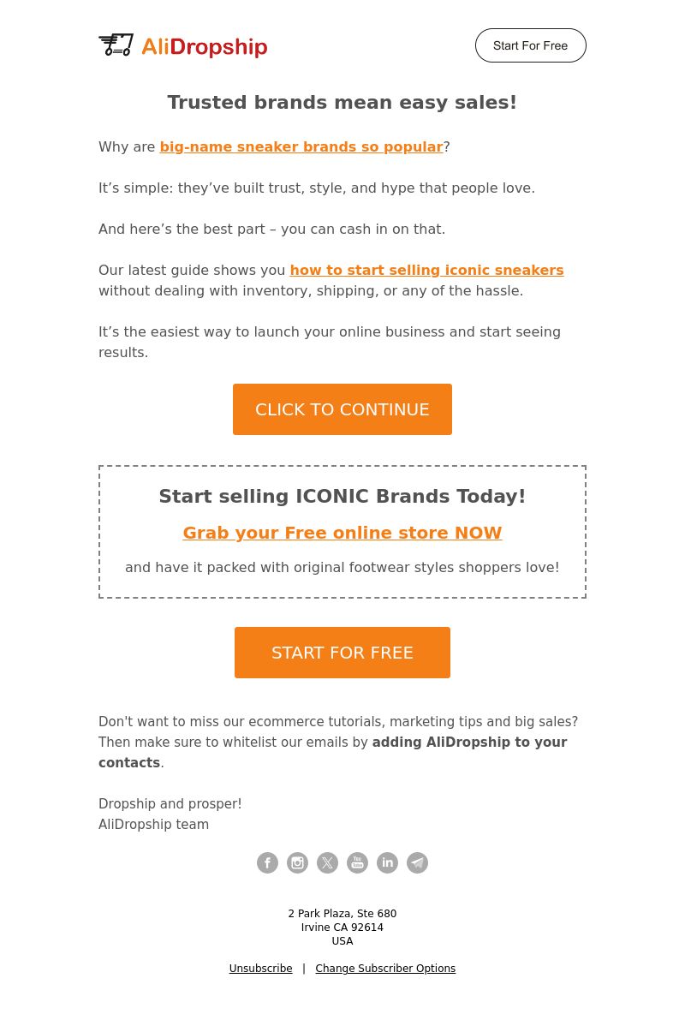Click the outlined Start For Free button

[x=530, y=45]
